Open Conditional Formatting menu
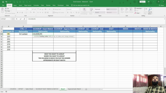The image size is (166, 93). click(x=84, y=11)
